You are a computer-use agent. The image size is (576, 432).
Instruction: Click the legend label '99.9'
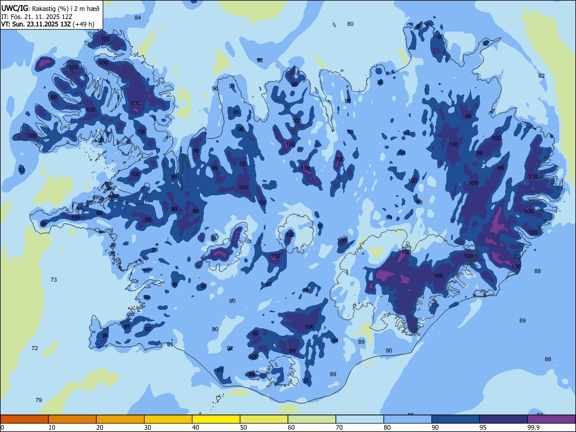click(533, 427)
